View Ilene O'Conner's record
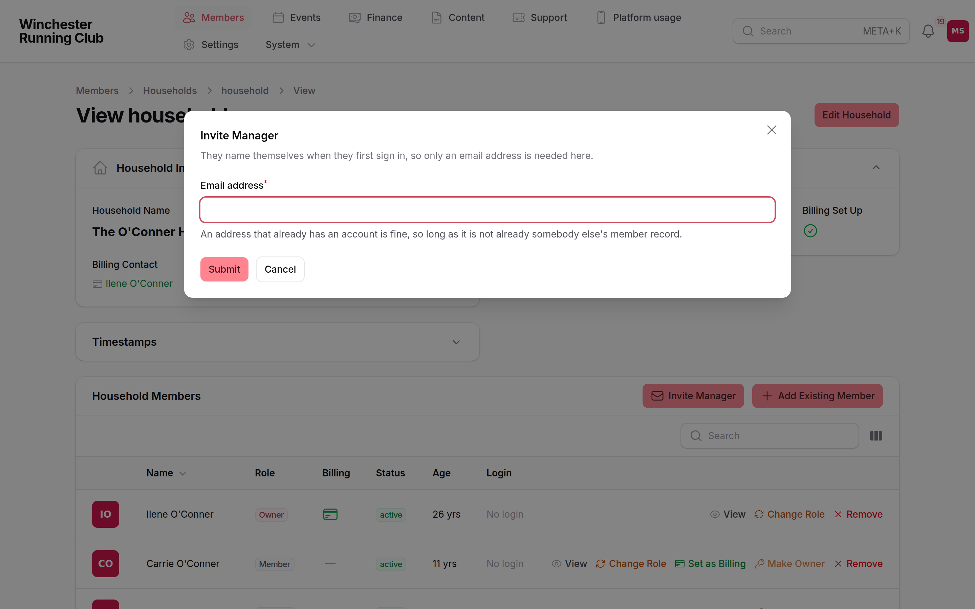This screenshot has height=609, width=975. [x=728, y=514]
